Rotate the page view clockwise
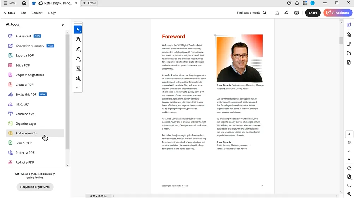This screenshot has height=198, width=354. tap(349, 168)
